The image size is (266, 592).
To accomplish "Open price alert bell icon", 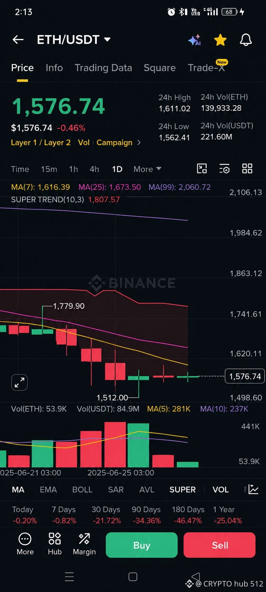I will [246, 40].
